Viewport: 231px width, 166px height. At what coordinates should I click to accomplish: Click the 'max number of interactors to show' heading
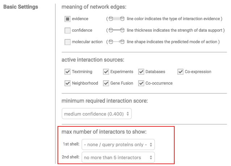(x=104, y=132)
